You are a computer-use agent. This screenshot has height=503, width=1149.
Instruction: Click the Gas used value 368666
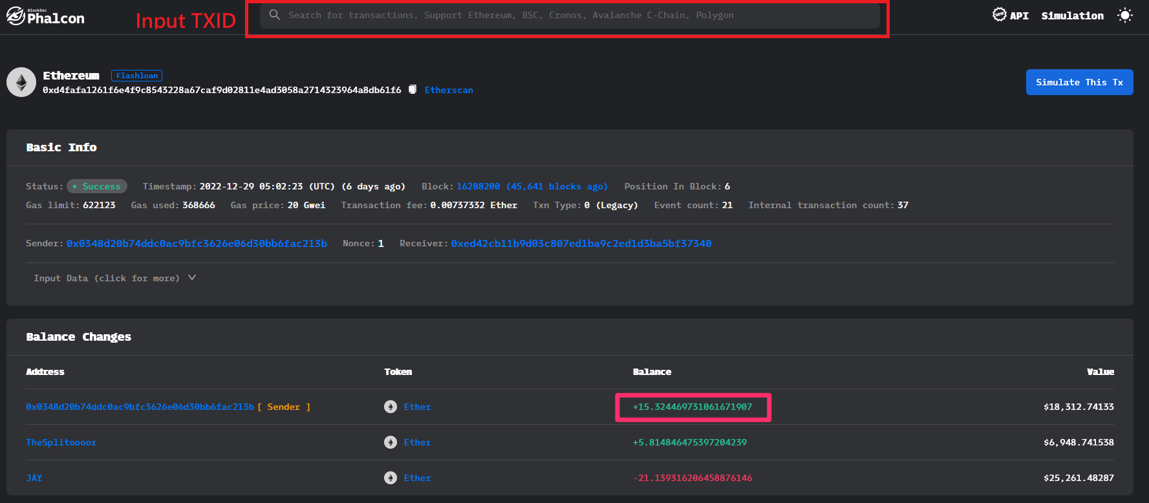click(x=199, y=205)
